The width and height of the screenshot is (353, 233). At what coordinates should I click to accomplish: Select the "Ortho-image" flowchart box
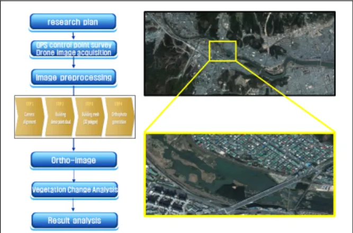[74, 160]
